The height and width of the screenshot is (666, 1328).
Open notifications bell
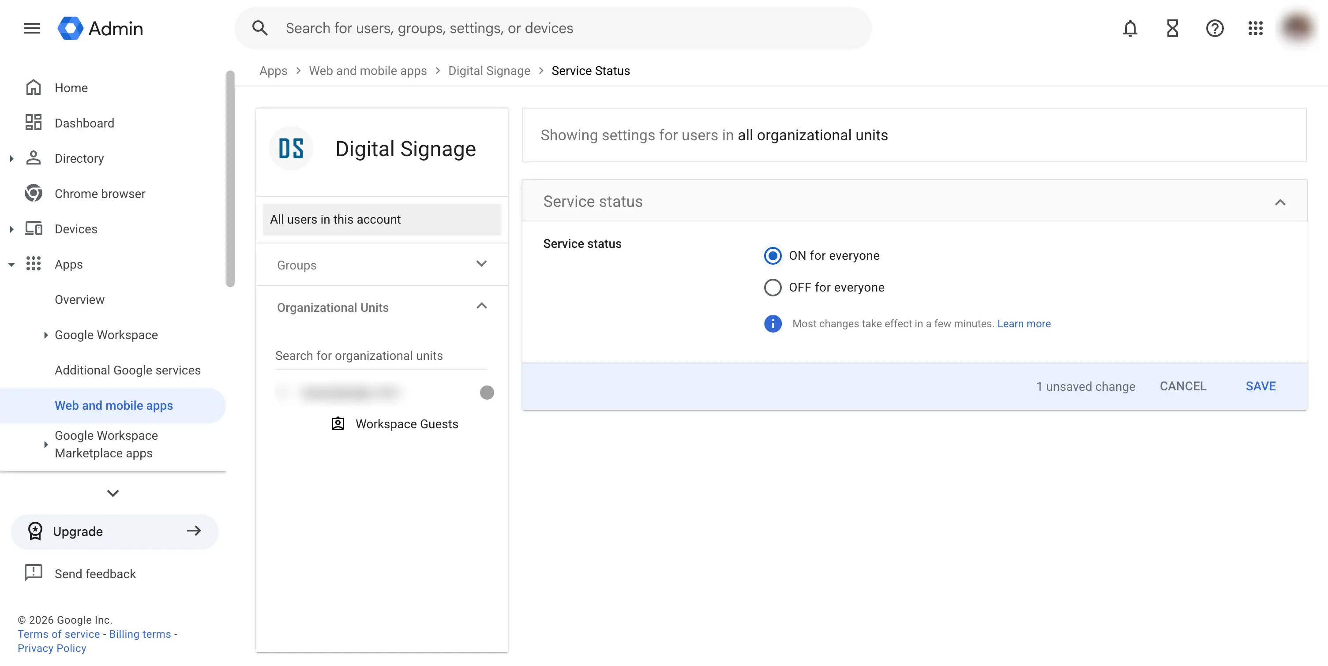click(1130, 28)
